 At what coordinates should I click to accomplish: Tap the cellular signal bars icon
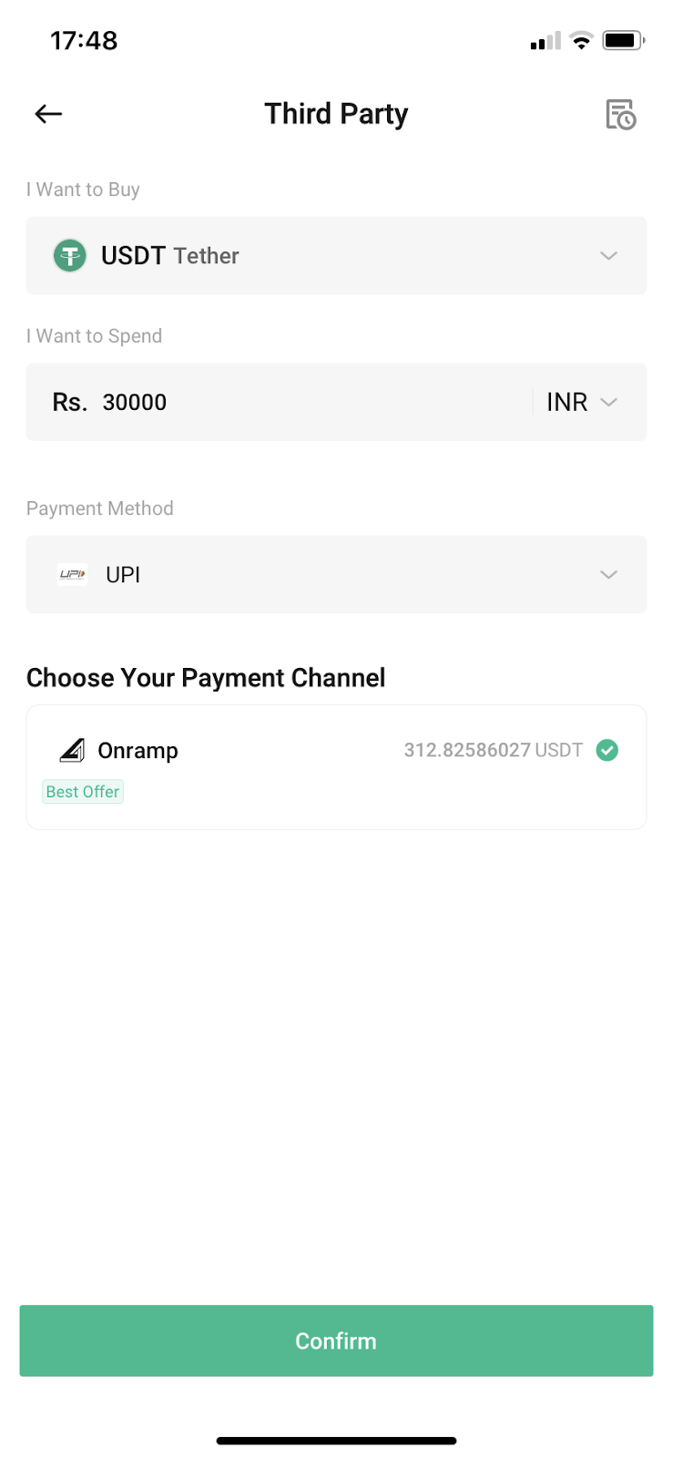pyautogui.click(x=546, y=42)
